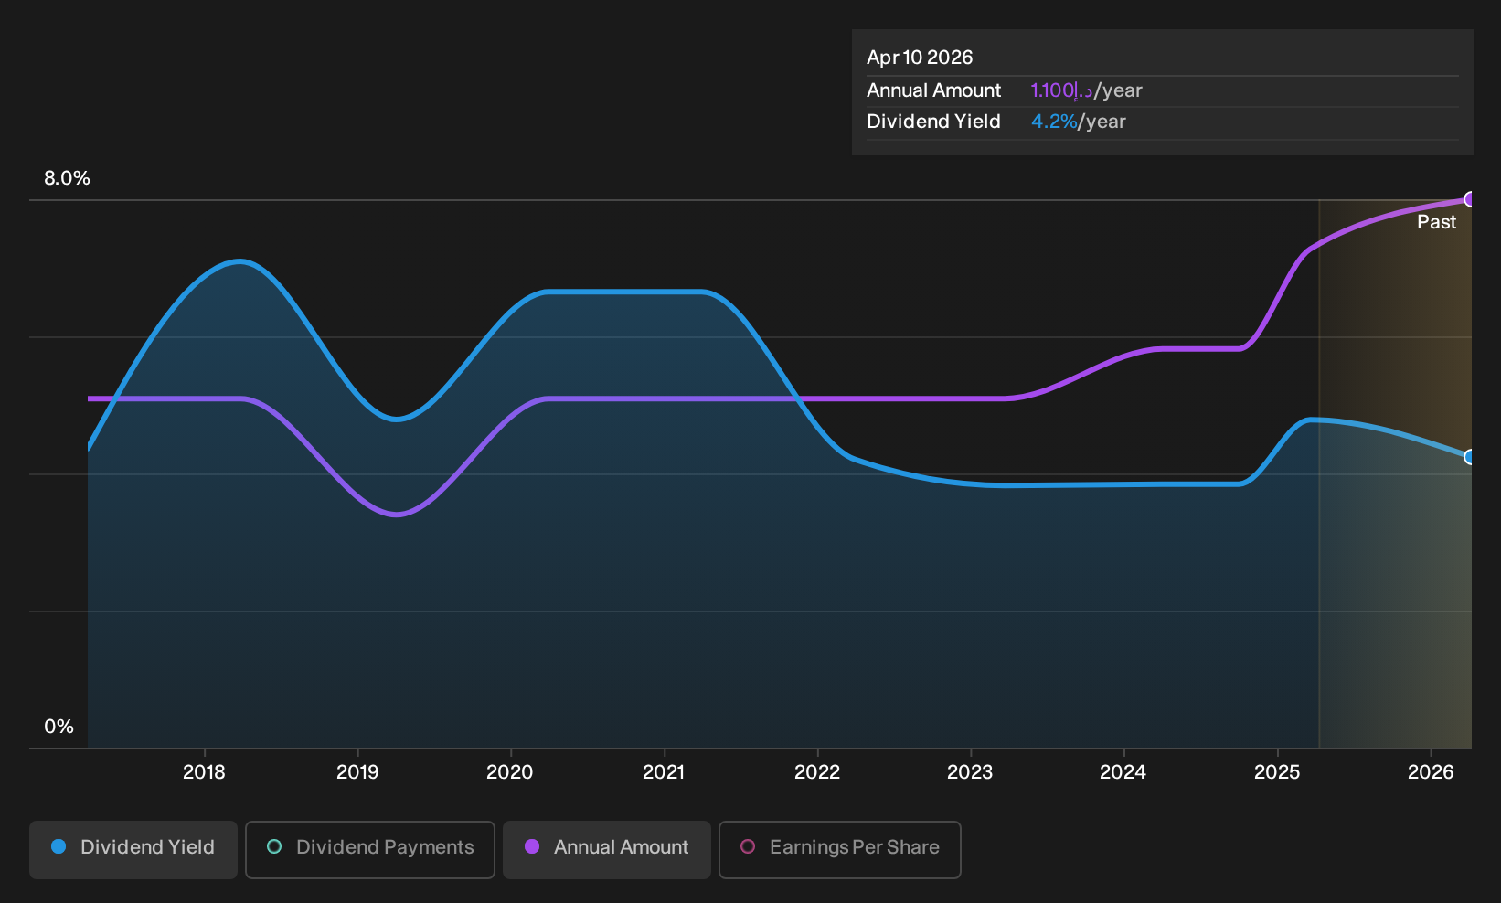Viewport: 1501px width, 903px height.
Task: Click the 2021 x-axis label
Action: (664, 772)
